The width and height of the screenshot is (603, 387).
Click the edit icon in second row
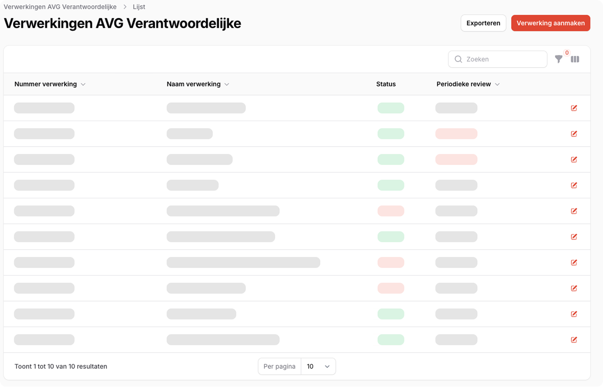point(574,134)
